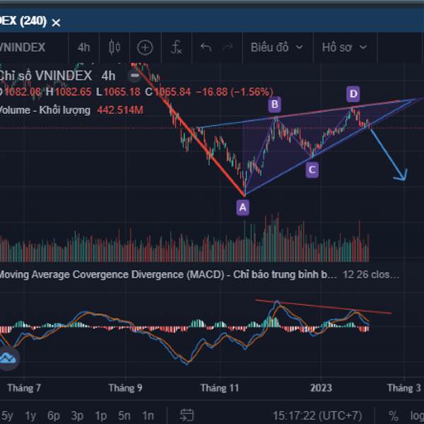Image resolution: width=424 pixels, height=424 pixels.
Task: Click the volume value 442.514M
Action: [x=120, y=110]
